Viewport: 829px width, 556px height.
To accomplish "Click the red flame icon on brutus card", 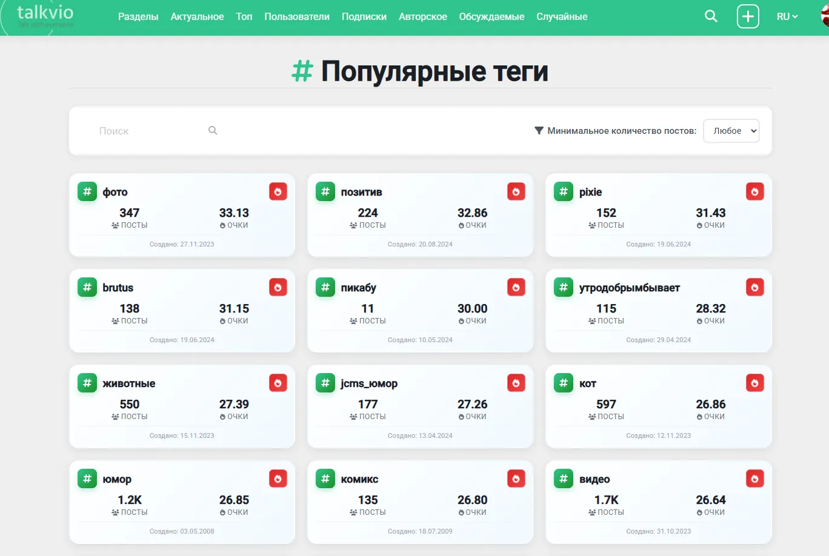I will 278,287.
